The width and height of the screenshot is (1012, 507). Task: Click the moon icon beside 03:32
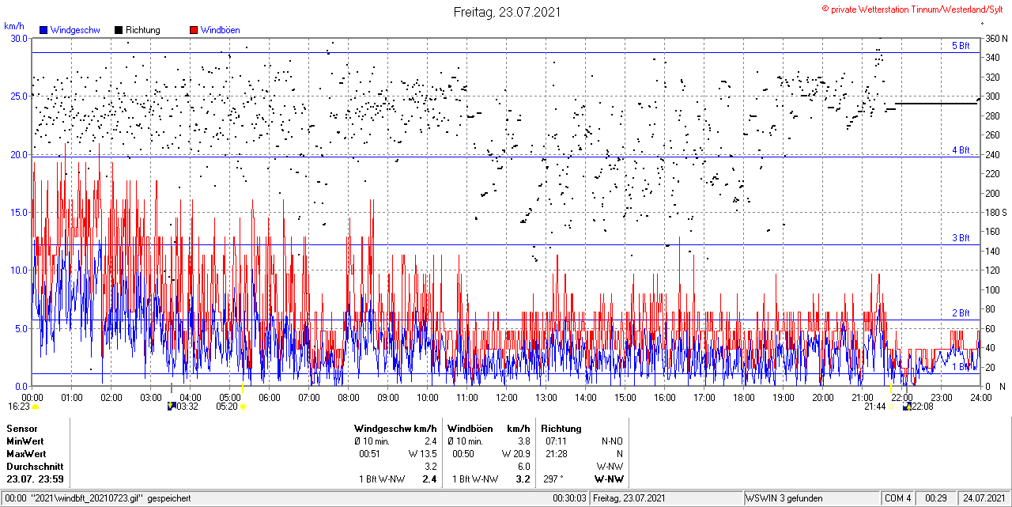(x=172, y=407)
